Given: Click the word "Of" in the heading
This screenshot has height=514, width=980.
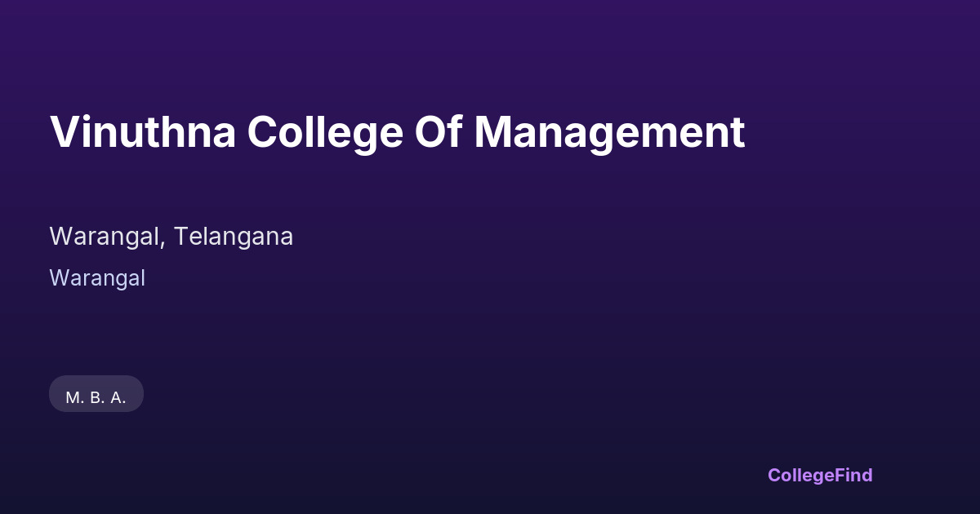Looking at the screenshot, I should coord(439,132).
